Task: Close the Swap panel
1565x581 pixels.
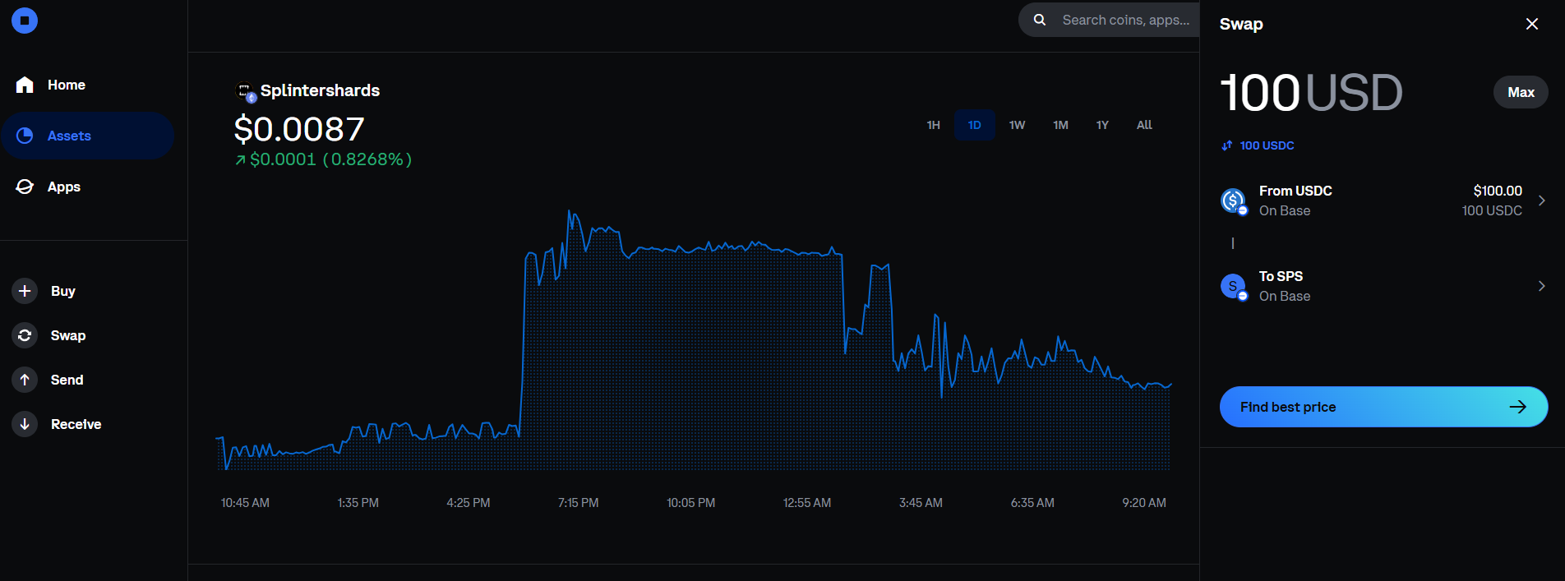Action: [1532, 24]
